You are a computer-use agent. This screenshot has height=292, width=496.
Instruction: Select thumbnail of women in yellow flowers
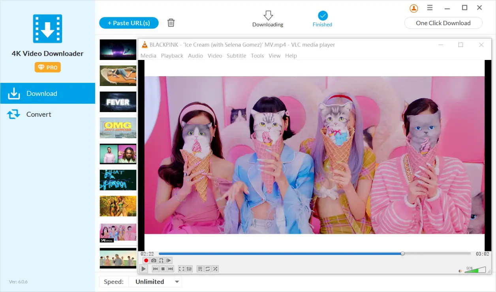118,206
